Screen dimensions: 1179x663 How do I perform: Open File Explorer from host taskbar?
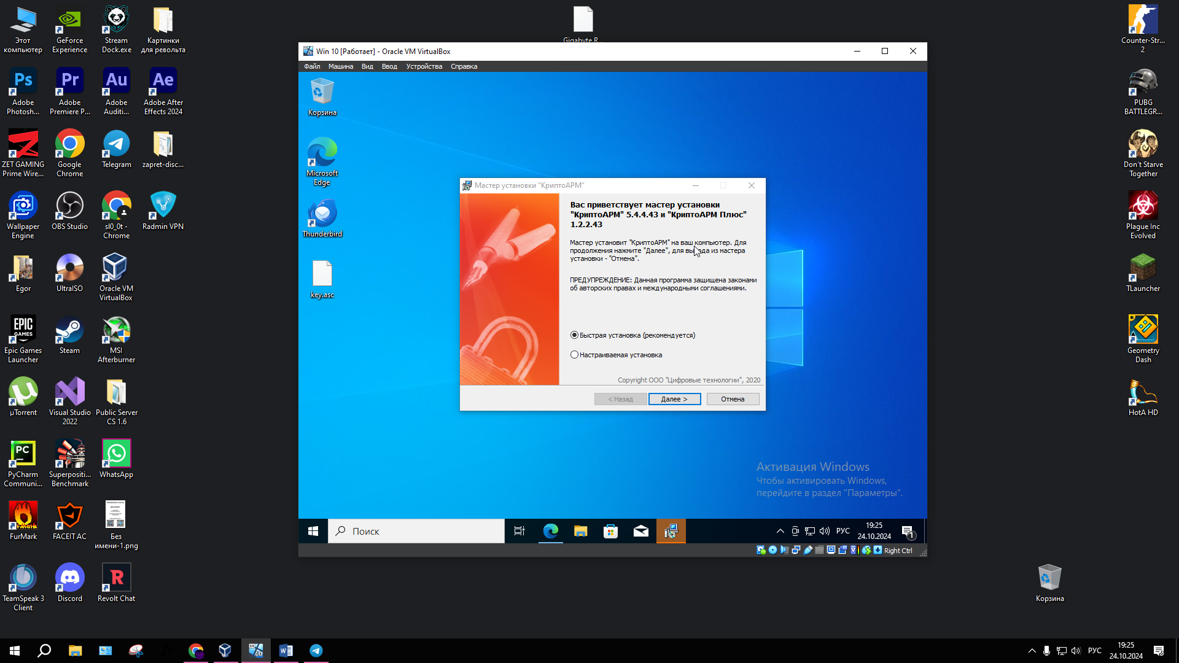pyautogui.click(x=75, y=651)
